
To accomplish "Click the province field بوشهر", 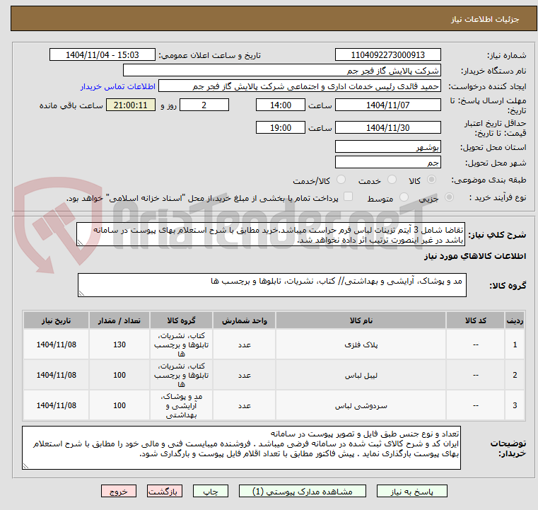I will (387, 147).
